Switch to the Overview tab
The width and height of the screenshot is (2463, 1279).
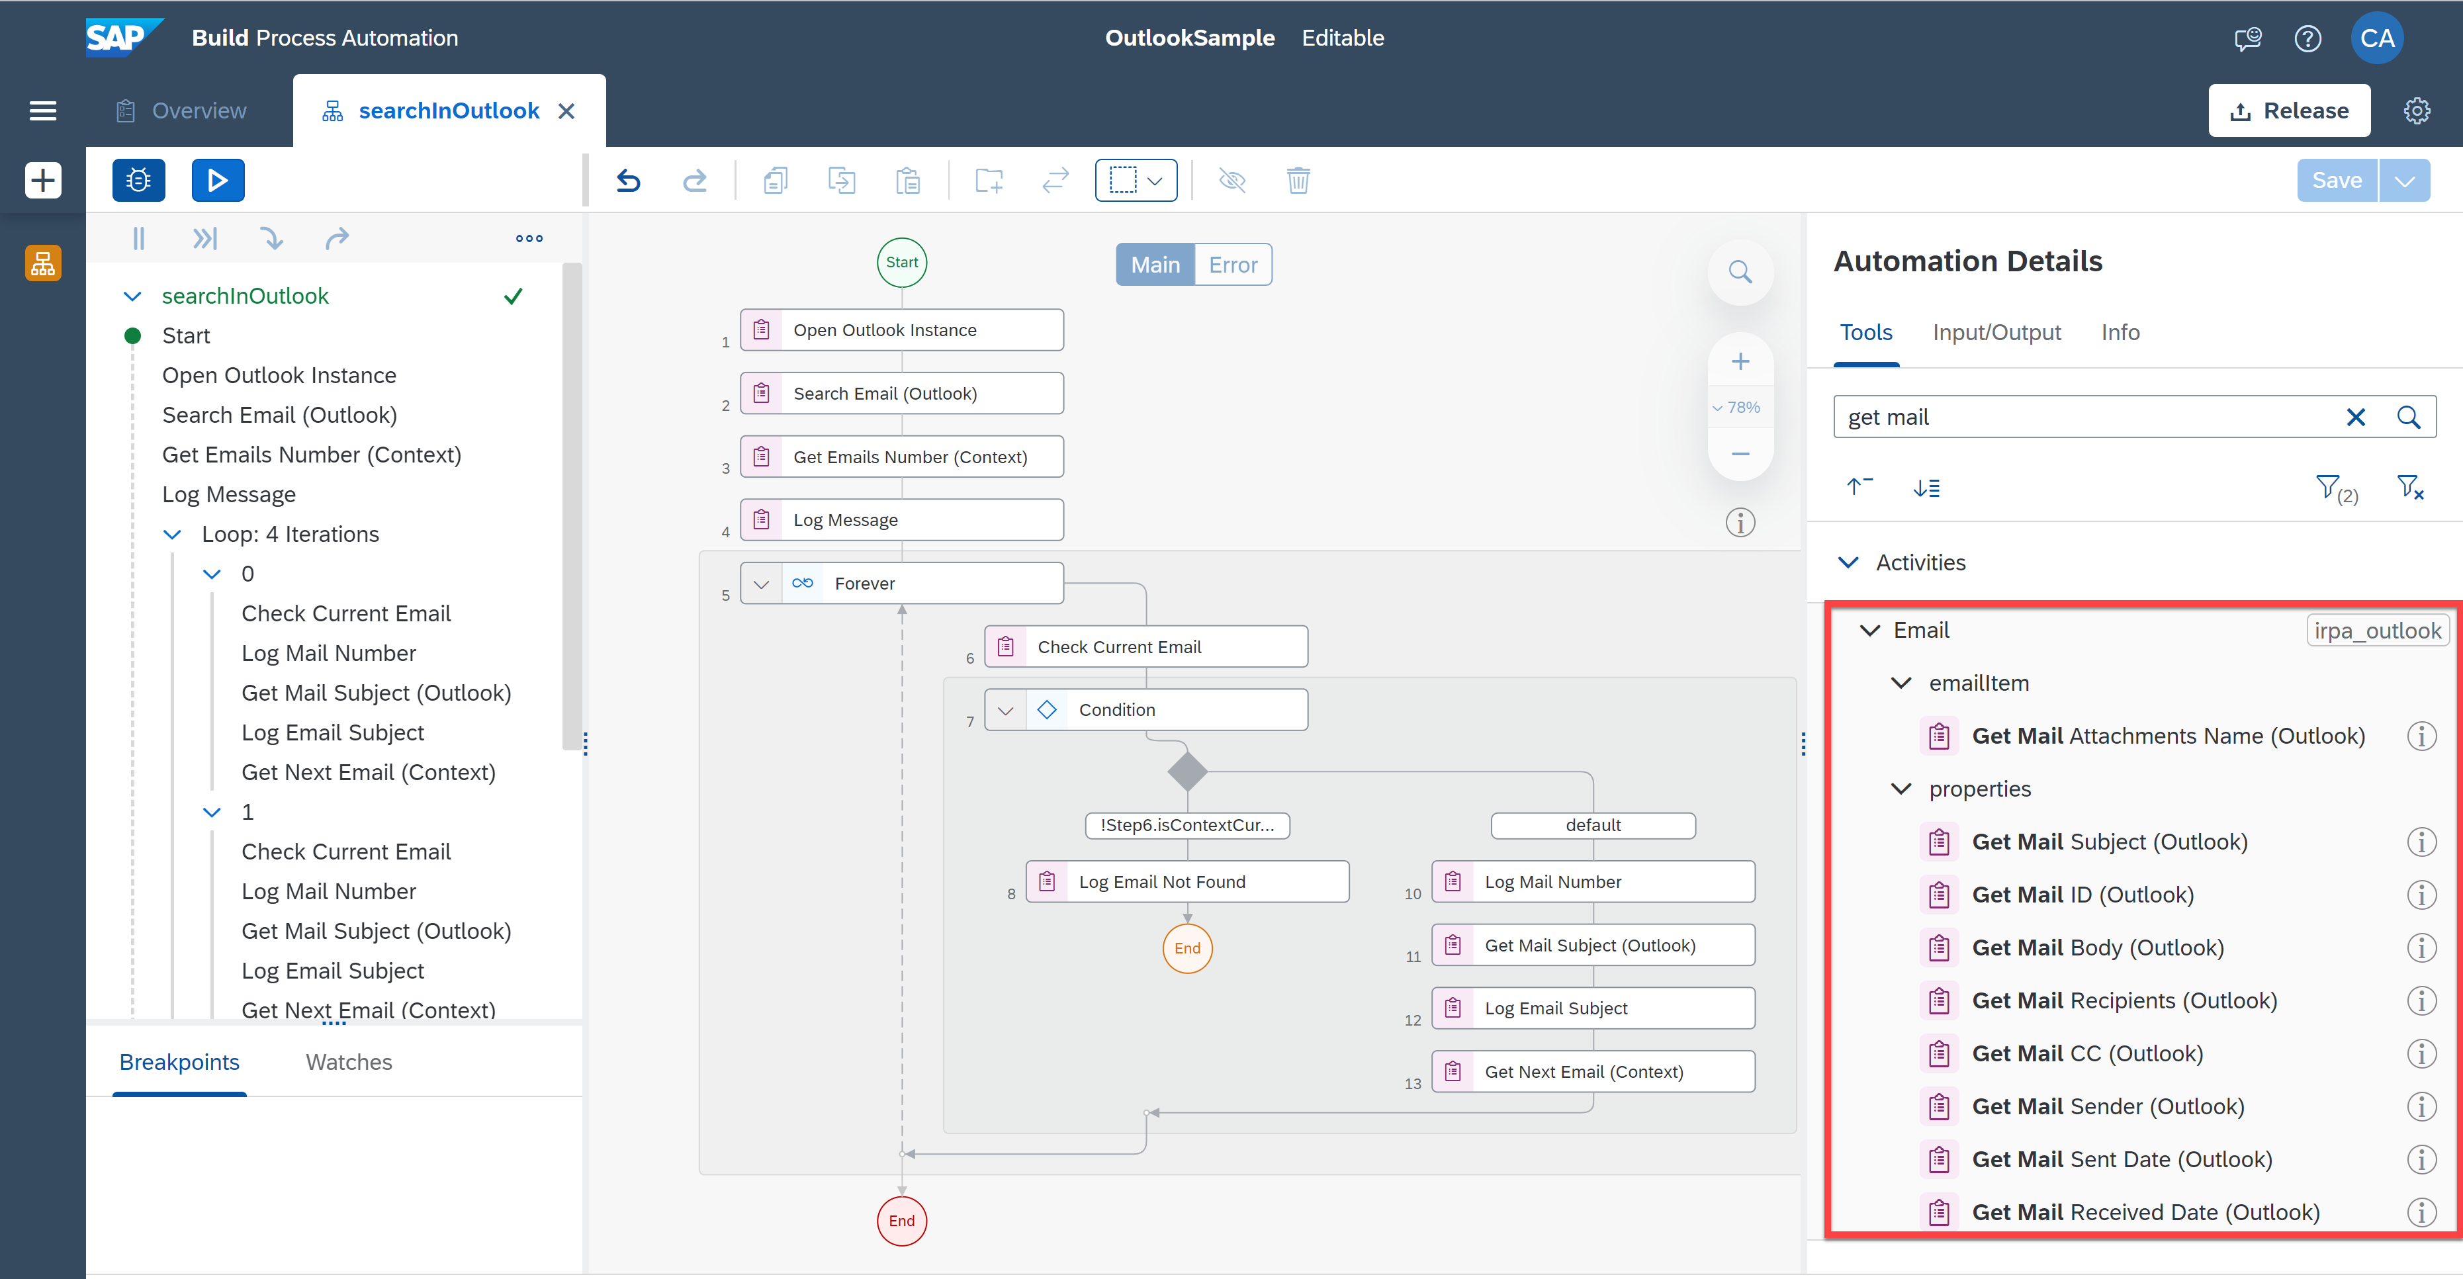tap(182, 111)
